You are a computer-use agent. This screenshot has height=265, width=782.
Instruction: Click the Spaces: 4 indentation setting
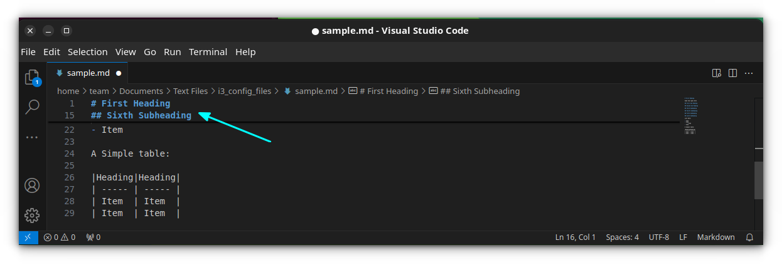[622, 237]
